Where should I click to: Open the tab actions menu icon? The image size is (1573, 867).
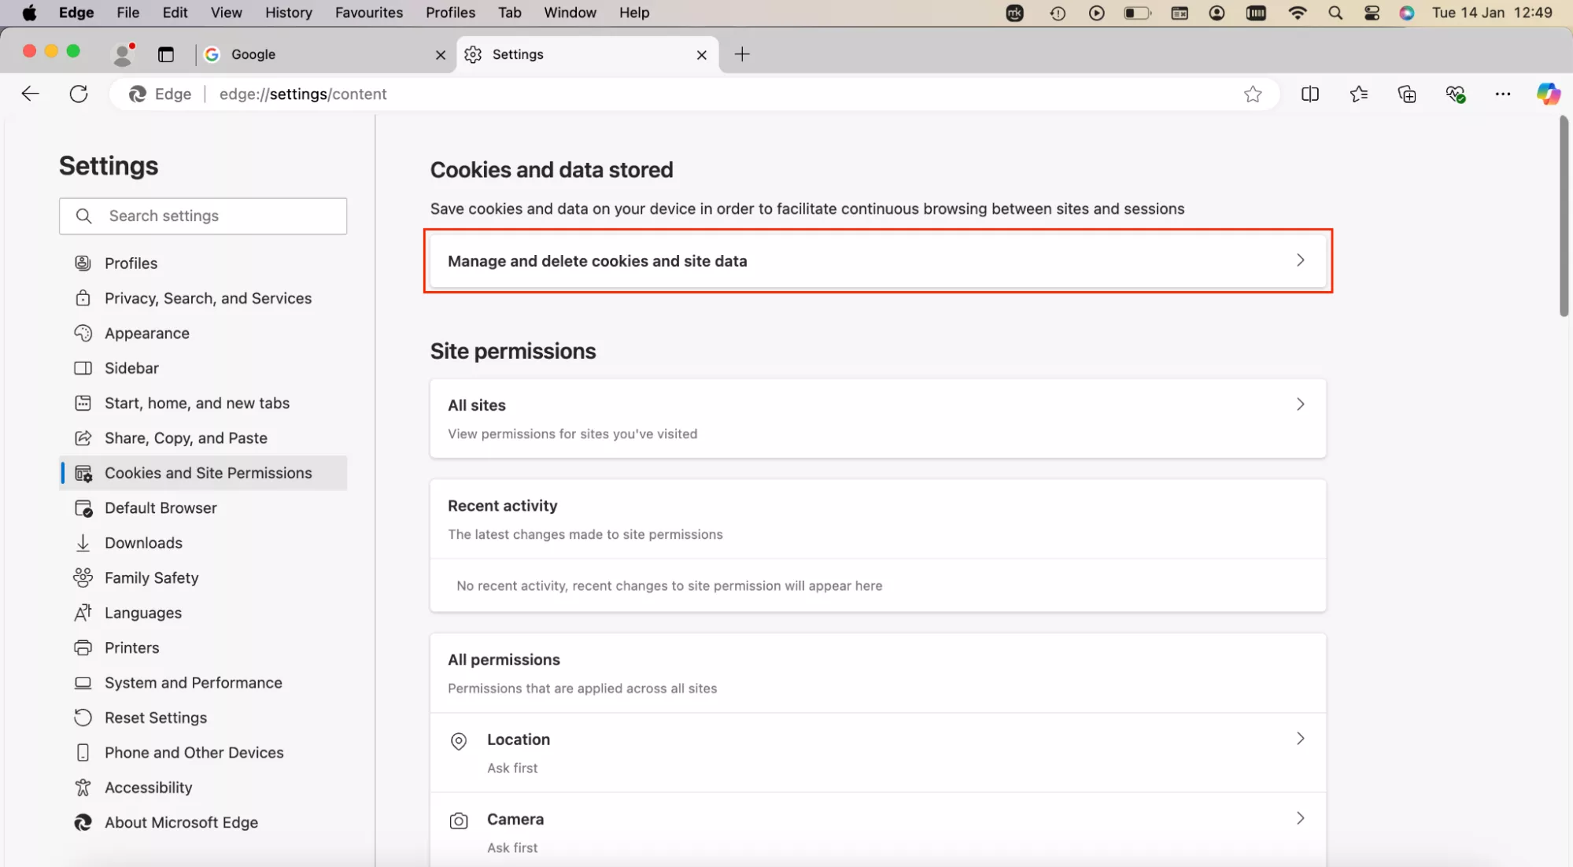[x=166, y=54]
